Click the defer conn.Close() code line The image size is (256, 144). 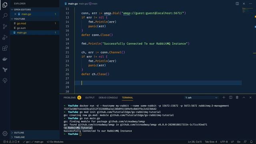(x=97, y=35)
